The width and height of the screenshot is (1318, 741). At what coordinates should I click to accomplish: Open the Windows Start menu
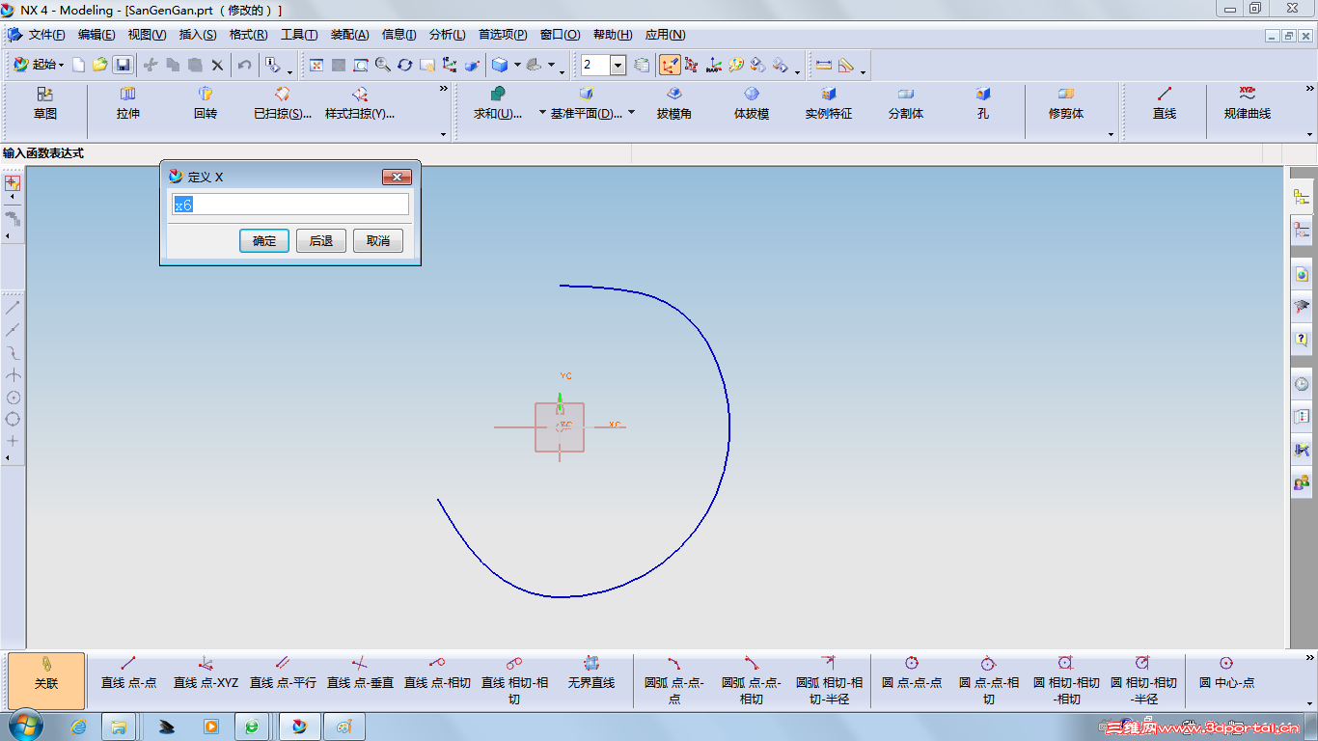(24, 726)
